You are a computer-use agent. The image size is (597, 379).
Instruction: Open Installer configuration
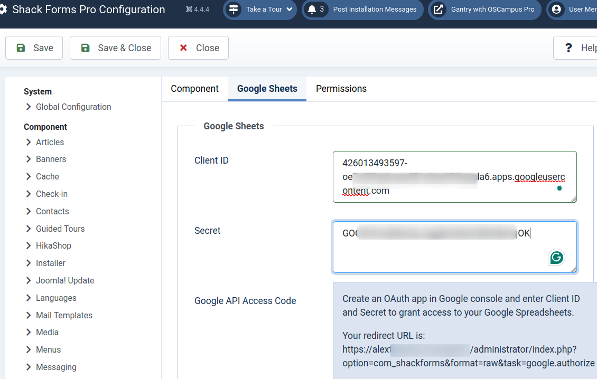tap(51, 263)
